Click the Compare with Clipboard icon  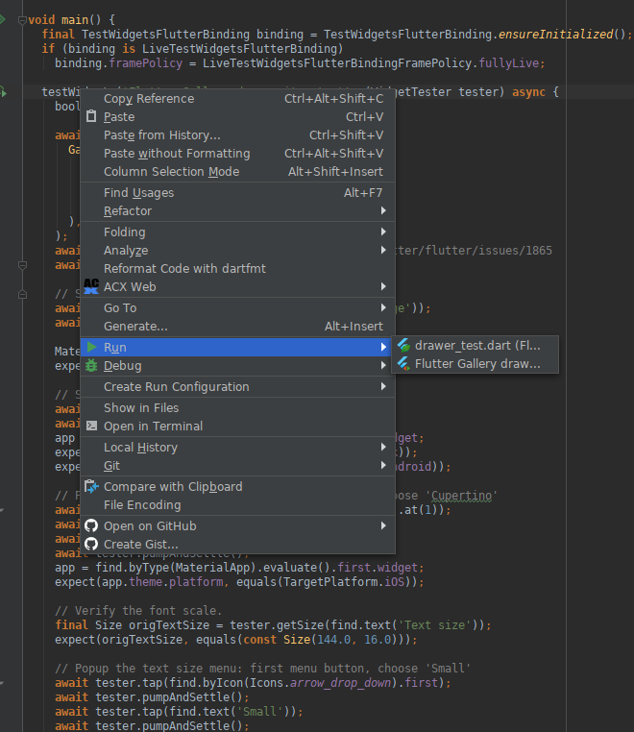[91, 486]
